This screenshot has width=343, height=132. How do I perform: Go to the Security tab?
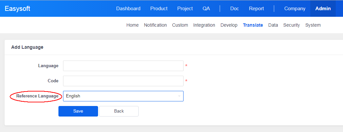click(292, 25)
